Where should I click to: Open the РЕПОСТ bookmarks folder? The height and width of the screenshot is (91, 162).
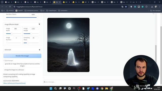[x=10, y=11]
